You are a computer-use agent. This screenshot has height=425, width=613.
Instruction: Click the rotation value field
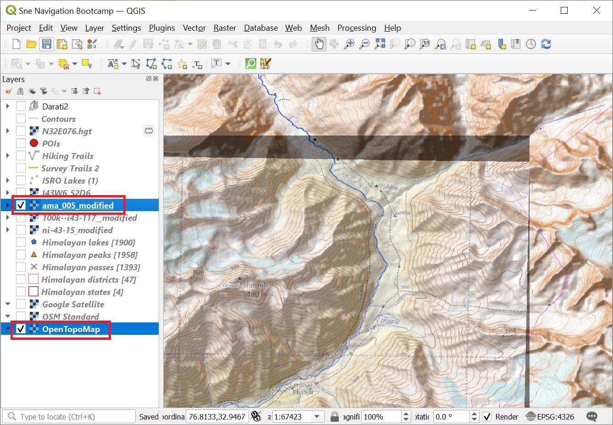point(452,417)
